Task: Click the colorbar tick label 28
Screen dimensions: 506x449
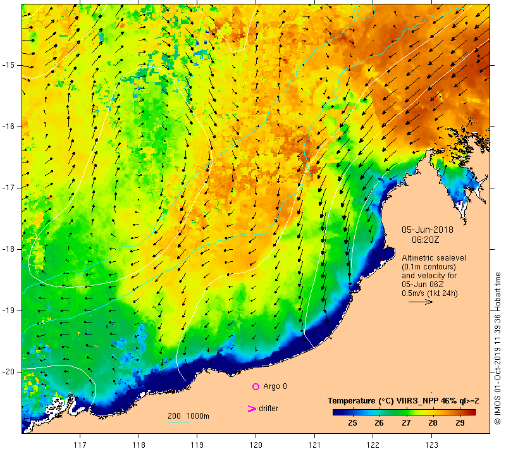Action: point(433,423)
